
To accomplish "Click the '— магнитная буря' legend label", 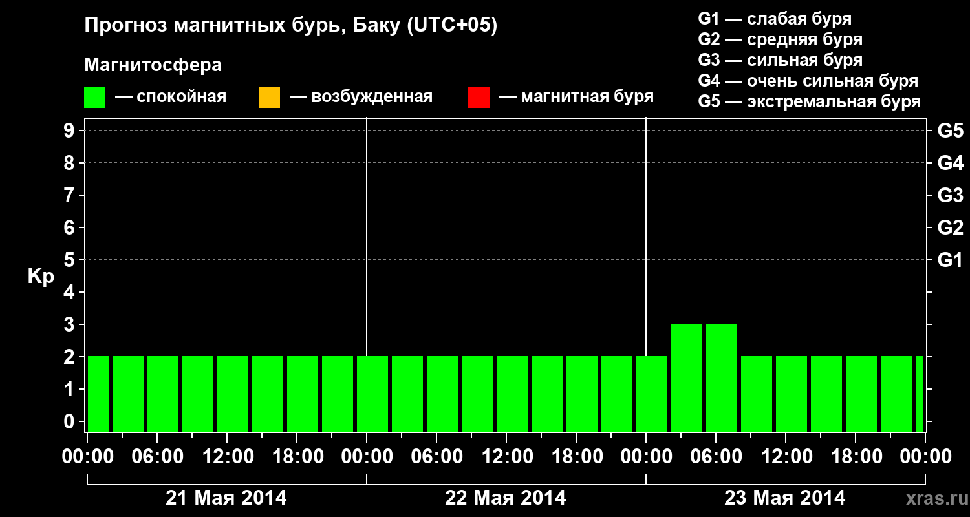I will point(577,97).
